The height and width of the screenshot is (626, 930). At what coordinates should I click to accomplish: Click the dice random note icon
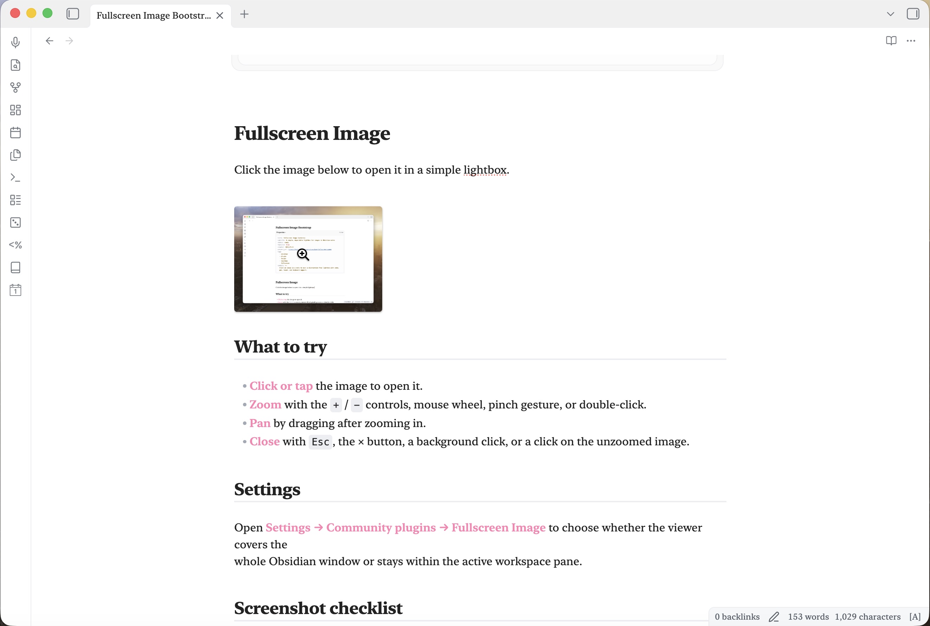(x=15, y=222)
